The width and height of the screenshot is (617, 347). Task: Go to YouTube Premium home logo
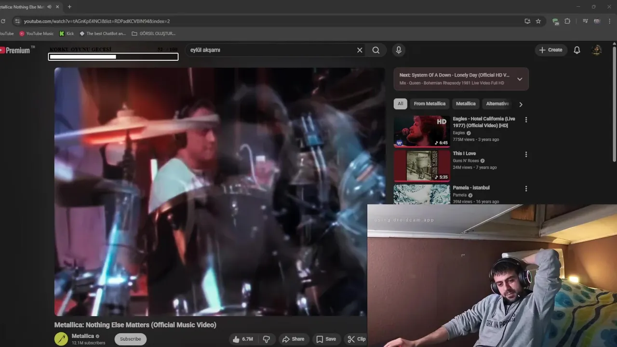click(x=17, y=50)
